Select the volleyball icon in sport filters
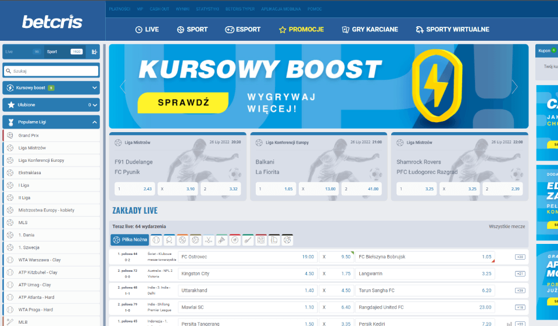 [195, 240]
